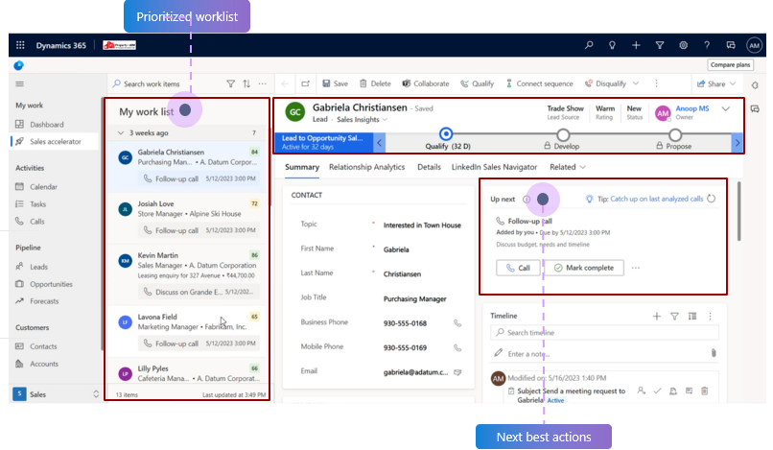The width and height of the screenshot is (773, 450).
Task: Select the Qualify stage circle
Action: pyautogui.click(x=446, y=133)
